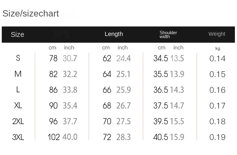Click the 34.5 shoulder width value

click(x=160, y=58)
